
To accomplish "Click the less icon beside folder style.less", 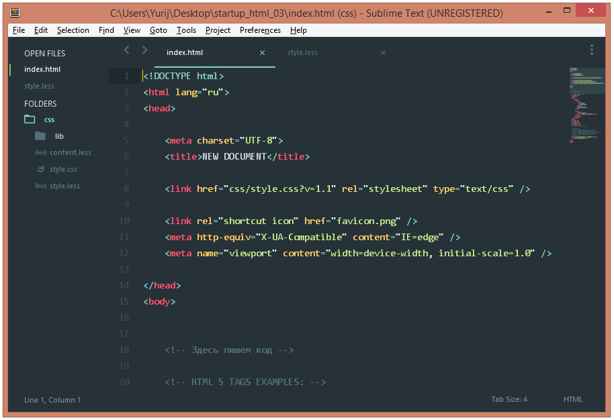I will pyautogui.click(x=41, y=186).
